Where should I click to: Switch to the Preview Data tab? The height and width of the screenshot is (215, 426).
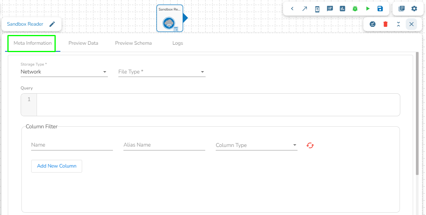pyautogui.click(x=83, y=43)
